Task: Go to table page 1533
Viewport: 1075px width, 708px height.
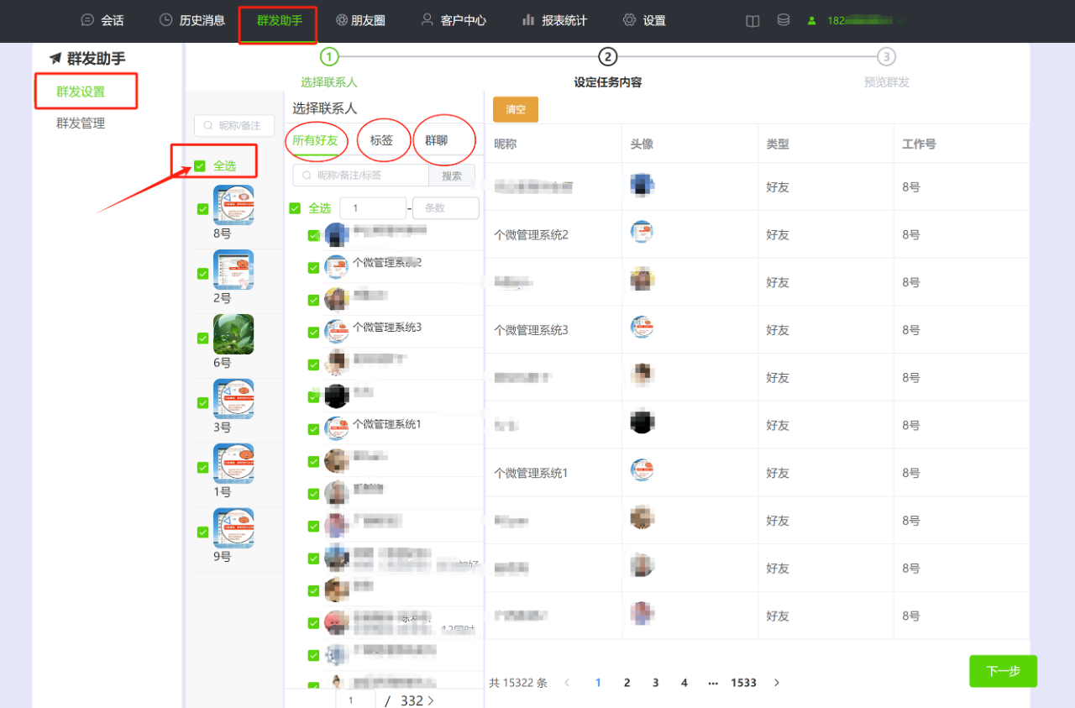Action: (744, 683)
